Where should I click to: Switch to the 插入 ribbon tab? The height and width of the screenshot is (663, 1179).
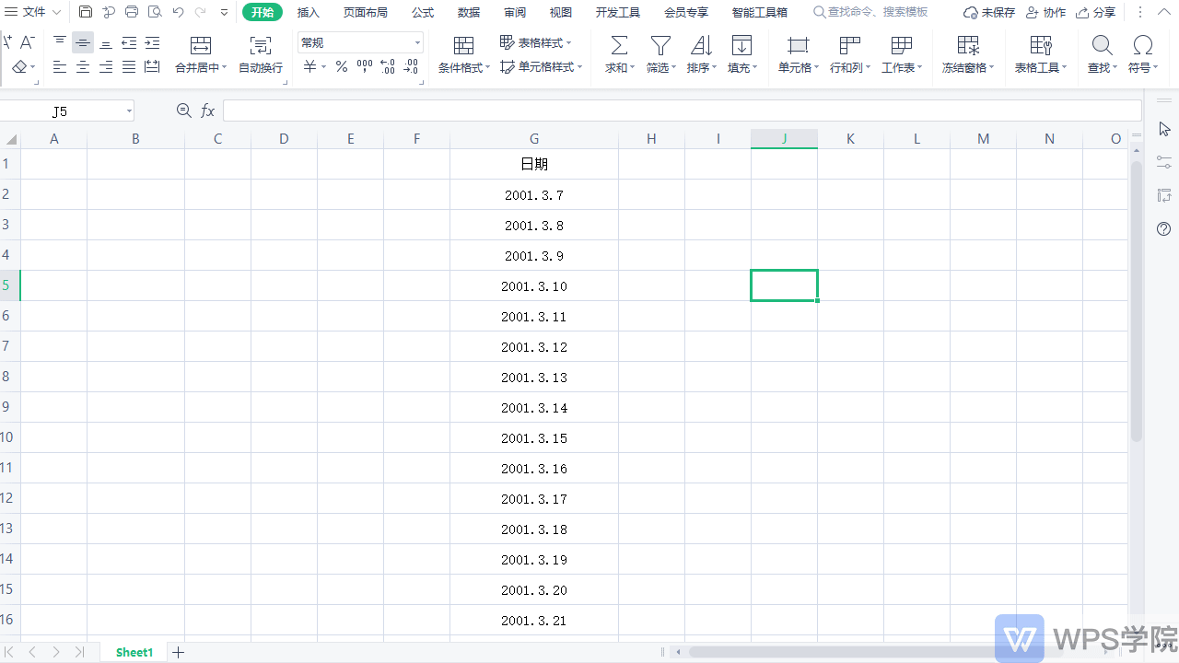(309, 12)
